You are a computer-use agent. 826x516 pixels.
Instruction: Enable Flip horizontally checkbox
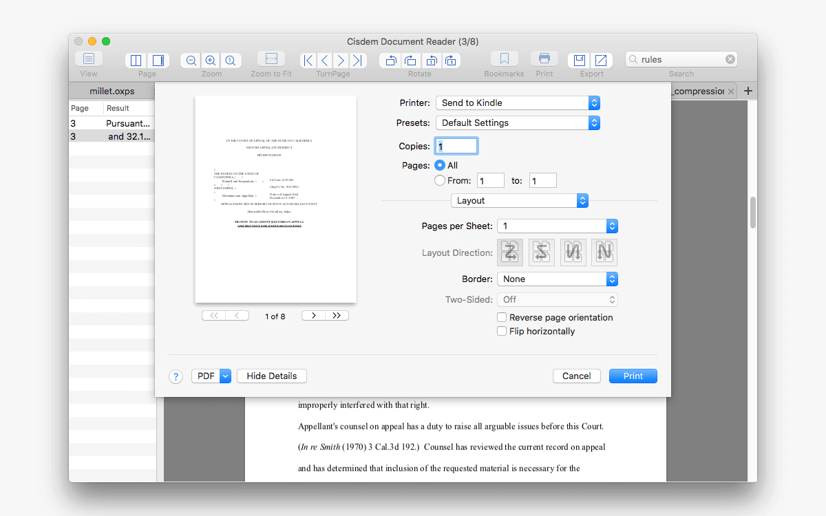click(502, 331)
